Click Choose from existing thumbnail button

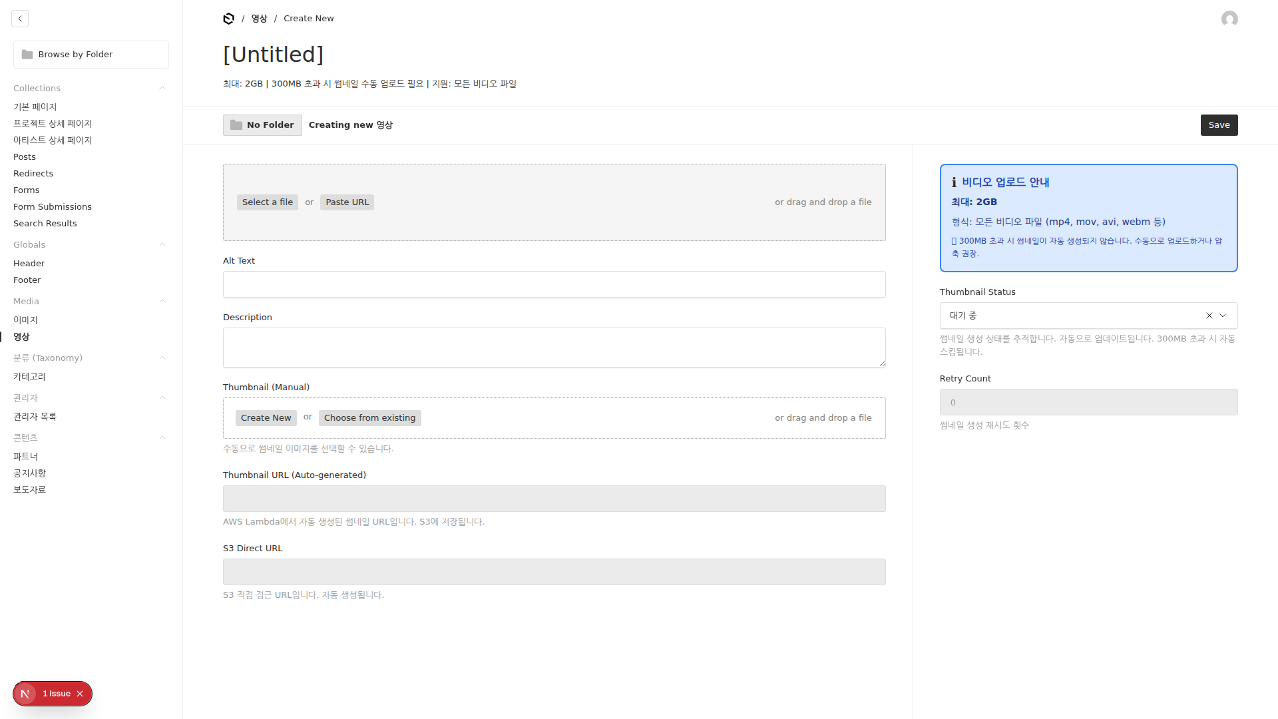click(369, 418)
